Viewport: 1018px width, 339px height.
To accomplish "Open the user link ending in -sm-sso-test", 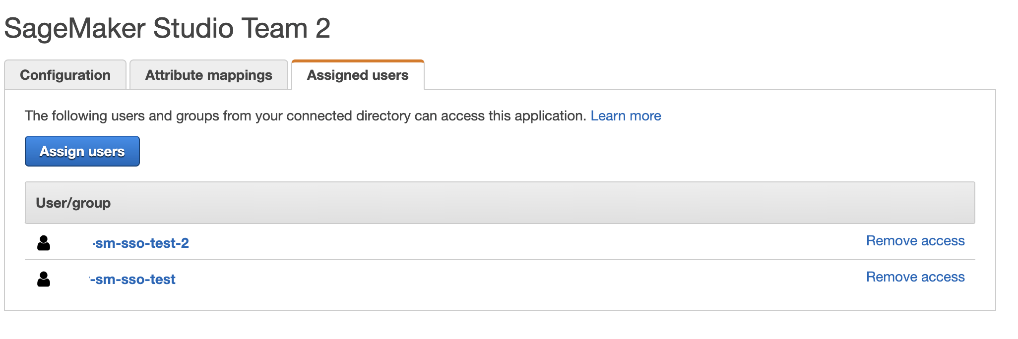I will (133, 280).
